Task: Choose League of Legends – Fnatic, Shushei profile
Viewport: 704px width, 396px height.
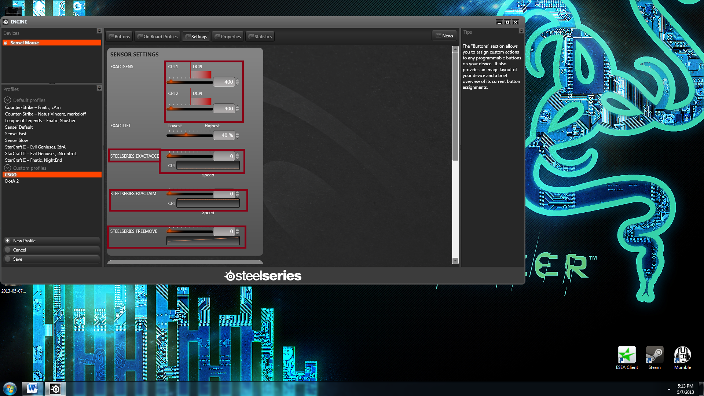Action: (40, 121)
